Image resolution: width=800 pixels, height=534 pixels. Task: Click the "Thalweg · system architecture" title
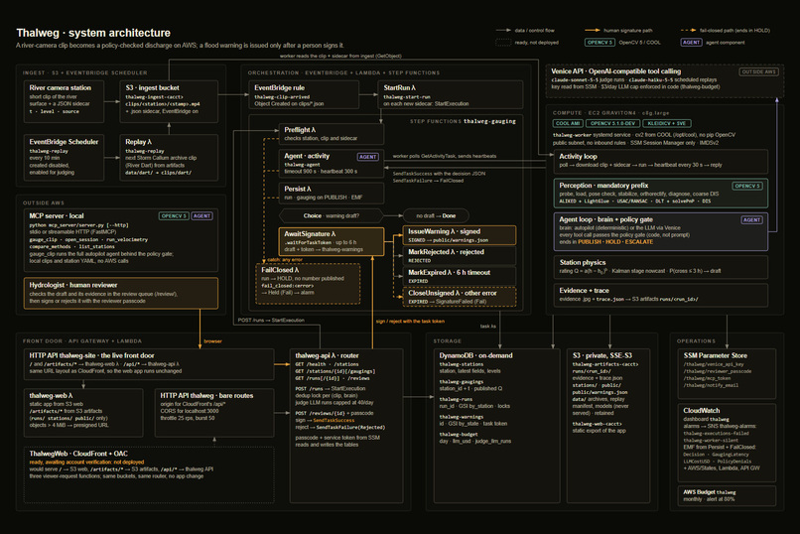pos(93,33)
